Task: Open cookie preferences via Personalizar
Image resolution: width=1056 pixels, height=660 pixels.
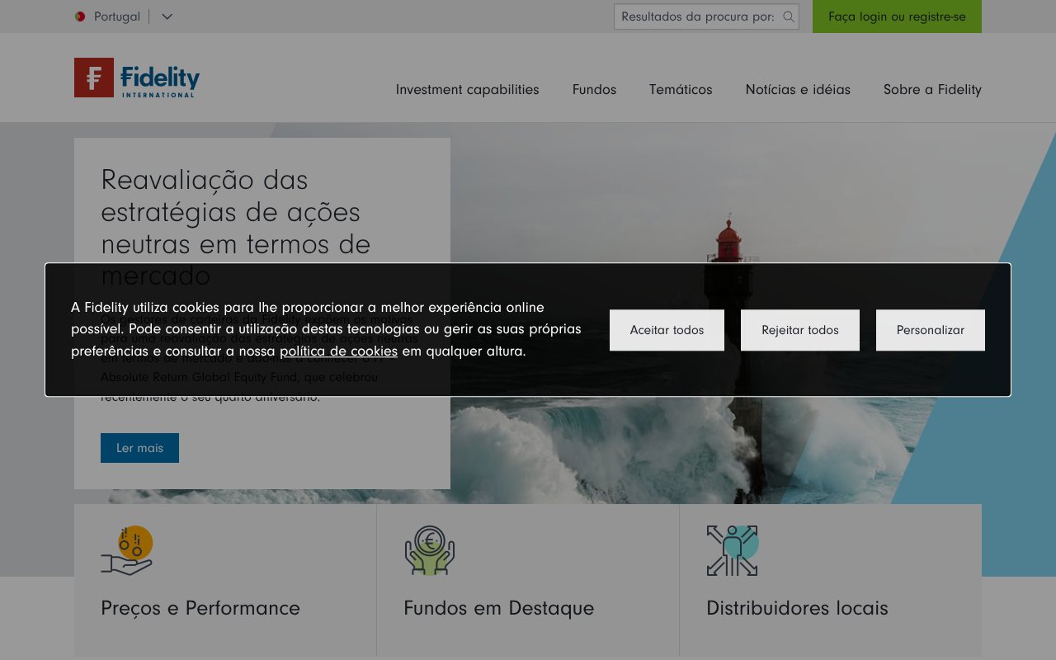Action: (x=930, y=329)
